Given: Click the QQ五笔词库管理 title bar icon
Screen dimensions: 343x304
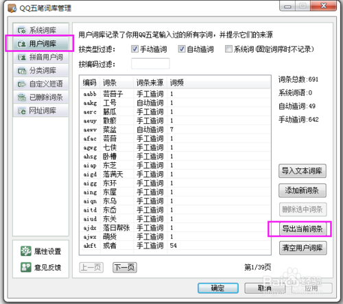Looking at the screenshot, I should 12,8.
